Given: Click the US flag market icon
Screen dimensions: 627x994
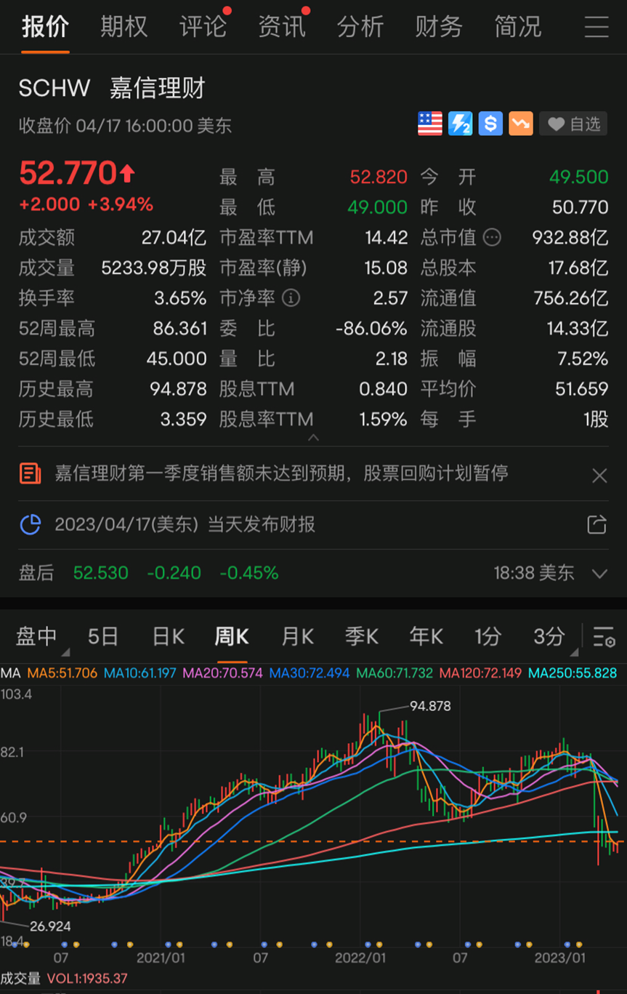Looking at the screenshot, I should (429, 123).
